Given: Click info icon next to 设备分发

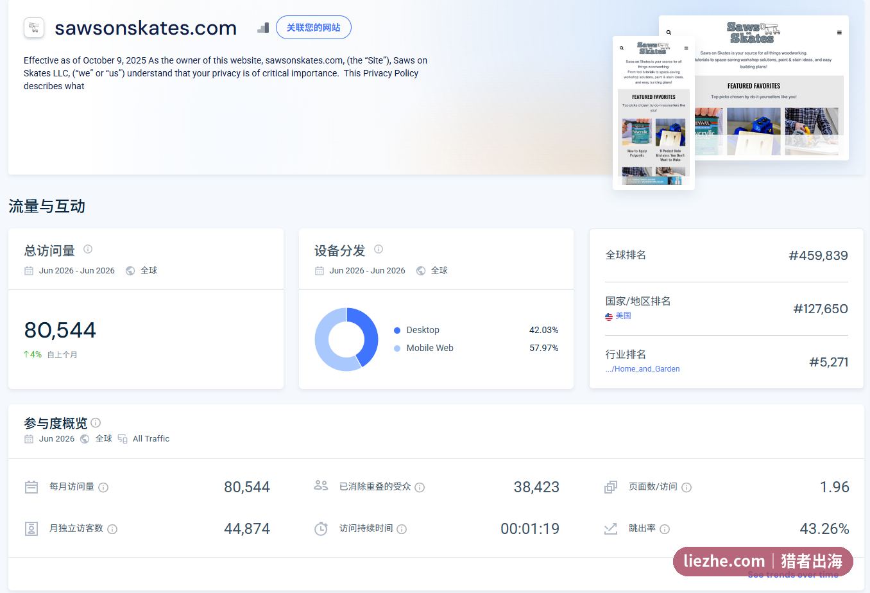Looking at the screenshot, I should pyautogui.click(x=379, y=249).
